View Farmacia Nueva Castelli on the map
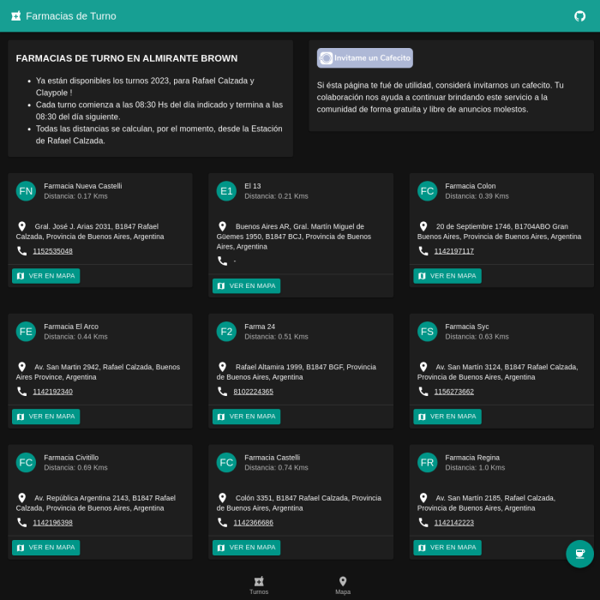Screen dimensions: 600x600 46,276
